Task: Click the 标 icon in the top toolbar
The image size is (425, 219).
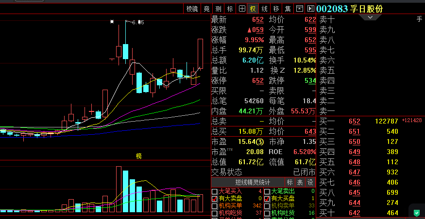Action: point(230,9)
